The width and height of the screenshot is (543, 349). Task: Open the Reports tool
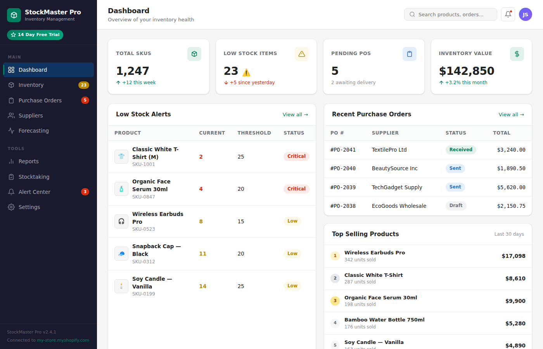[12, 161]
